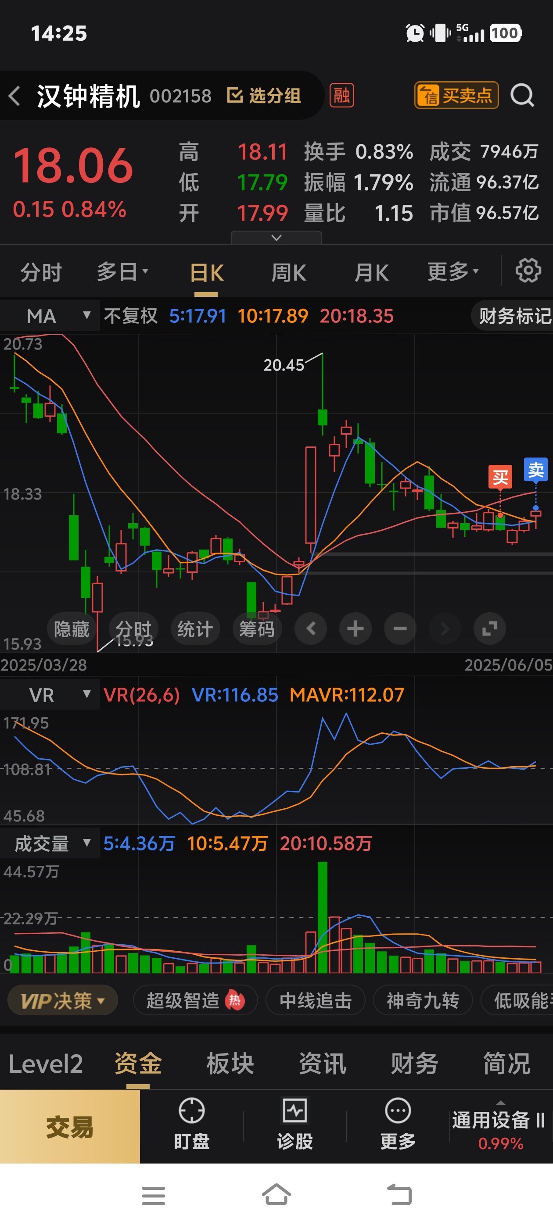Screen dimensions: 553x1228
Task: Show 筹码 chip distribution
Action: pos(257,629)
